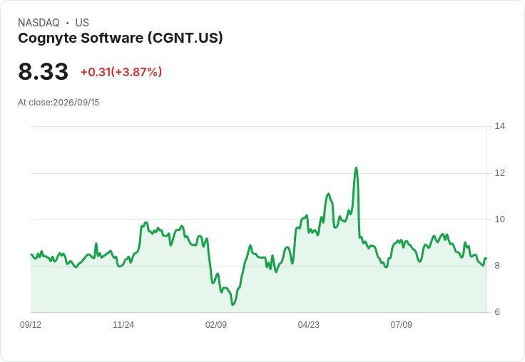
Task: Click the 10 value on y-axis
Action: click(x=500, y=219)
